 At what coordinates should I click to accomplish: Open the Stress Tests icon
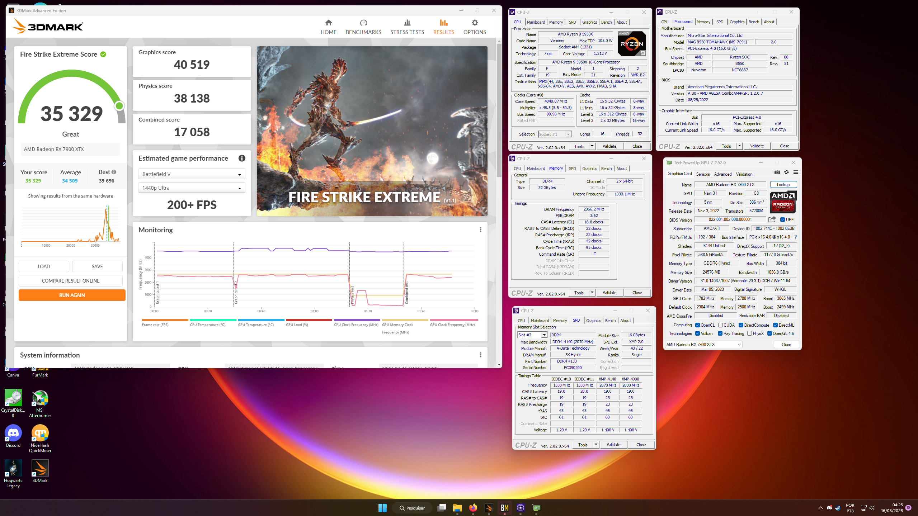(407, 23)
